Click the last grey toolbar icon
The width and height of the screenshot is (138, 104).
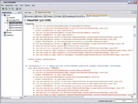coord(20,9)
